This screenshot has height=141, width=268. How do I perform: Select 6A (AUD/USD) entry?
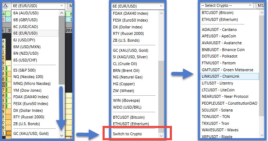[x=26, y=13]
